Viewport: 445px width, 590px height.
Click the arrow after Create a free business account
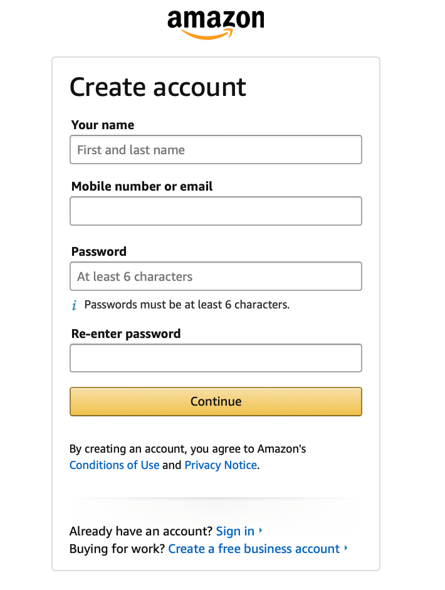(x=346, y=549)
